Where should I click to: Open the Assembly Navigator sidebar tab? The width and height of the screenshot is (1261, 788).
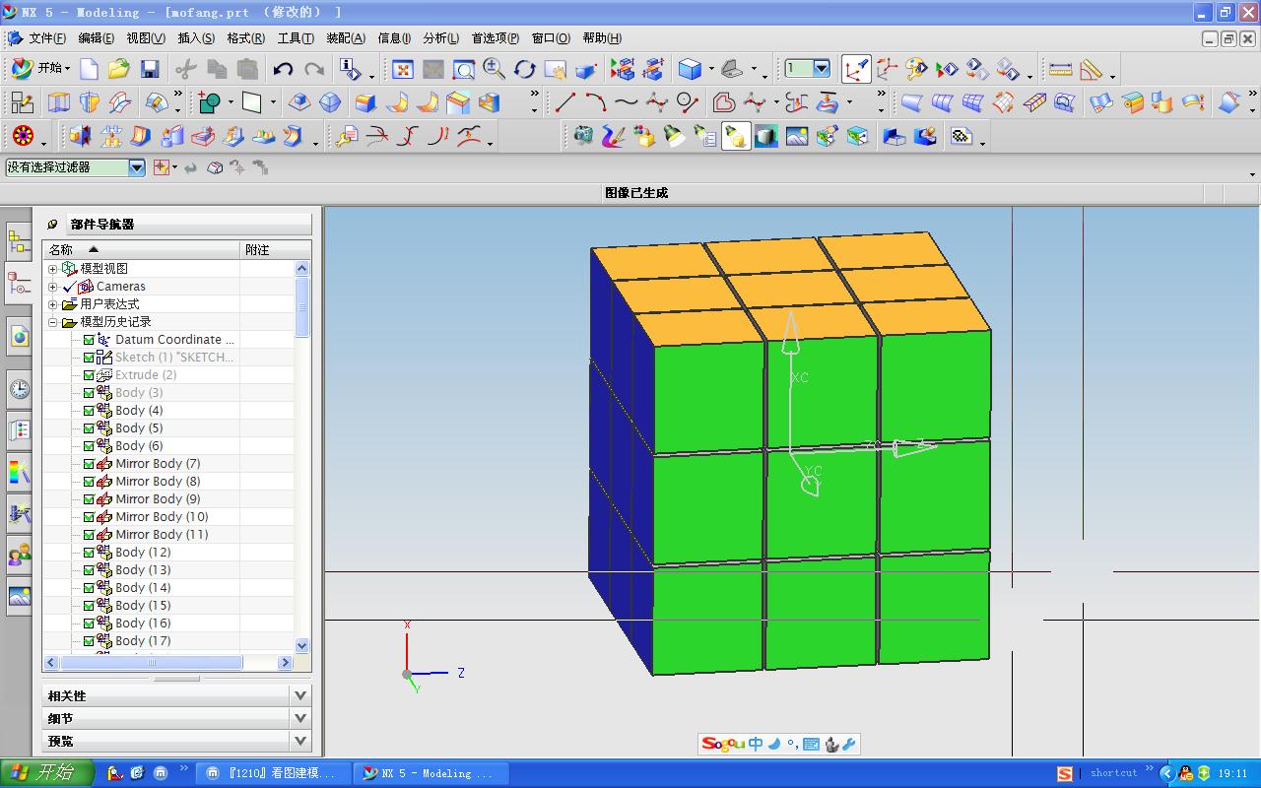pyautogui.click(x=19, y=240)
